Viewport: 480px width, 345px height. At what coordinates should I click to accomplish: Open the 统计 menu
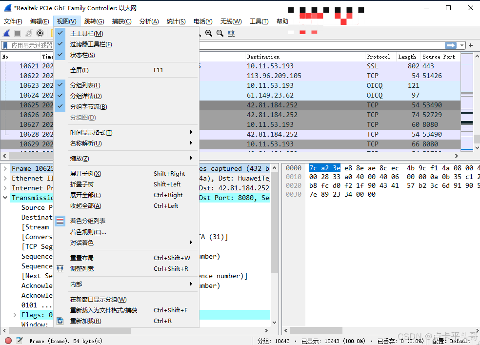[177, 21]
